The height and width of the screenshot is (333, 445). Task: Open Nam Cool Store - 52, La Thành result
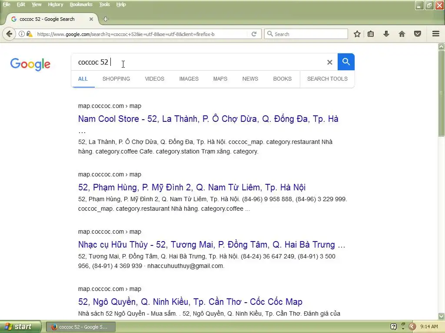[208, 119]
